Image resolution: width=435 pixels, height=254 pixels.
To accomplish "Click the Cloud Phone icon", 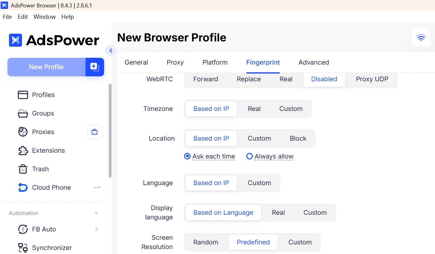I will 23,188.
